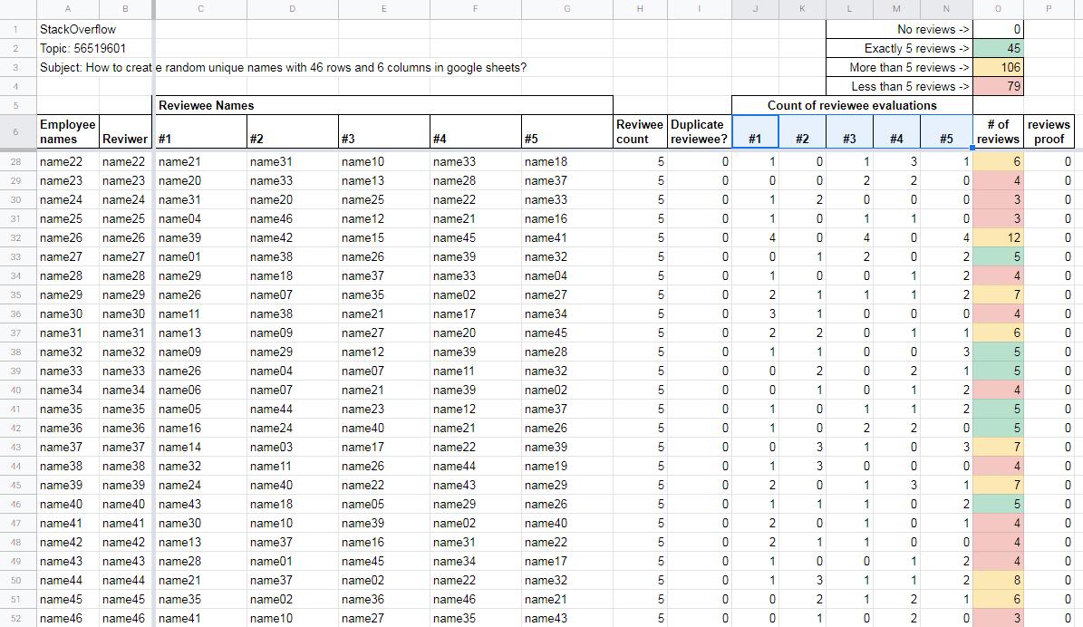Click the # of reviews header cell
1083x627 pixels.
(997, 131)
